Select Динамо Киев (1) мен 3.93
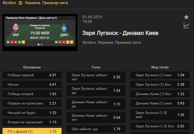 [x=160, y=103]
